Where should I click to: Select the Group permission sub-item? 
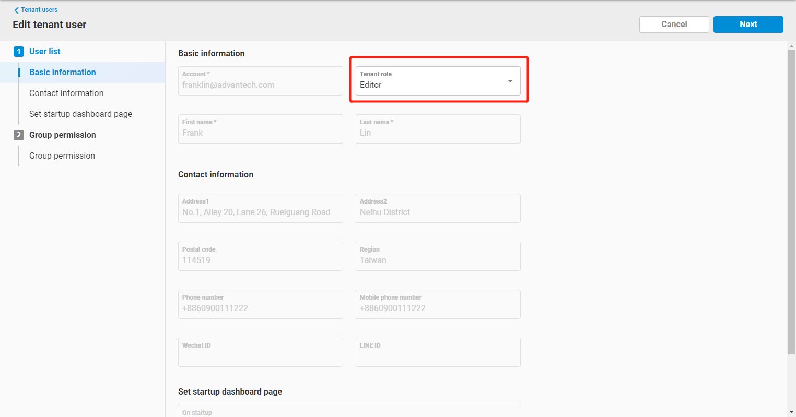62,156
